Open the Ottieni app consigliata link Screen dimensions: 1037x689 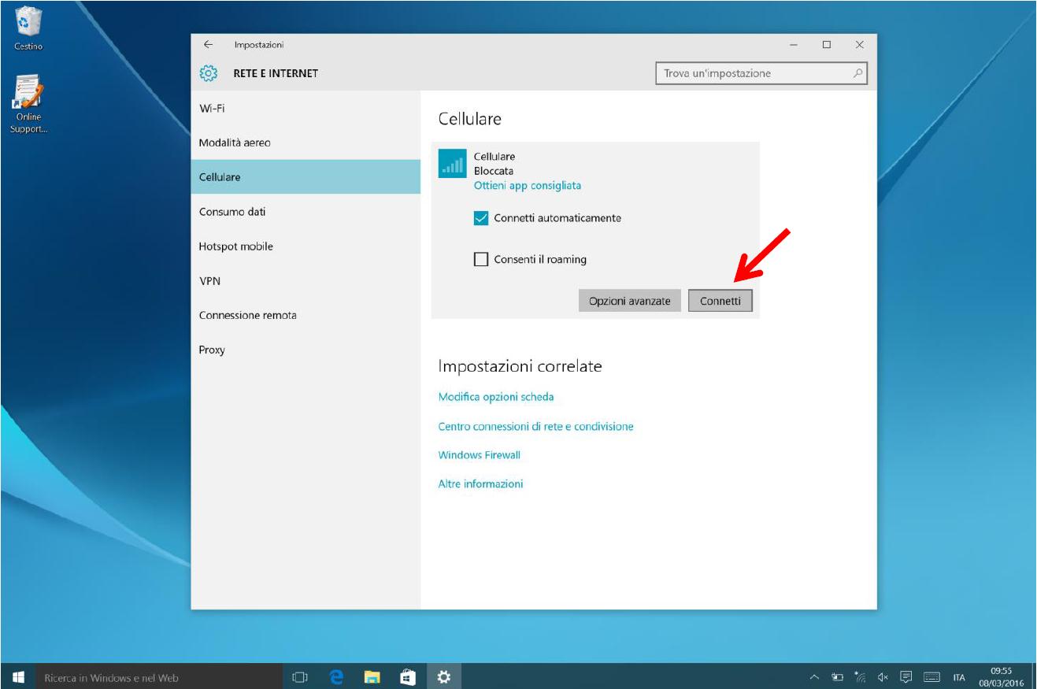(528, 186)
